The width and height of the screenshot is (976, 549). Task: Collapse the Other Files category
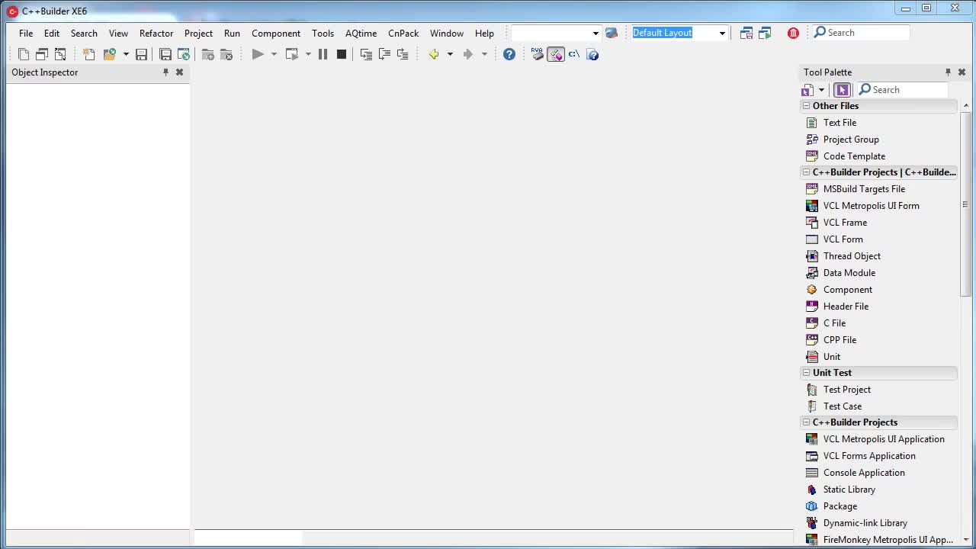[806, 106]
